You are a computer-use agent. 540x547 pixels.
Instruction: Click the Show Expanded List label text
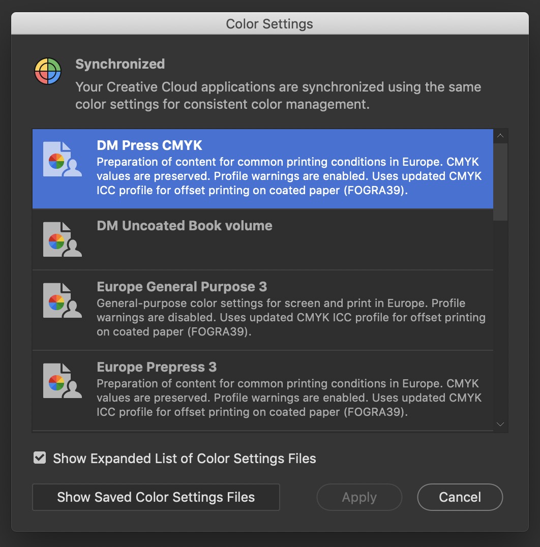[184, 459]
